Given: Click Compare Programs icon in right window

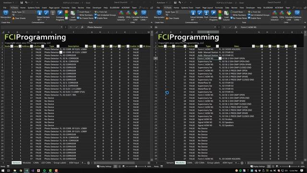Looking at the screenshot, I should click(x=213, y=13).
